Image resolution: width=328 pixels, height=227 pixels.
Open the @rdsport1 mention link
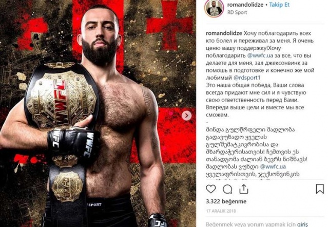tap(246, 78)
